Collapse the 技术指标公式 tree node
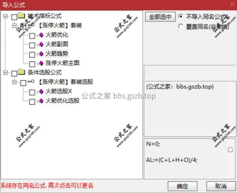Image resolution: width=237 pixels, height=193 pixels. [5, 16]
